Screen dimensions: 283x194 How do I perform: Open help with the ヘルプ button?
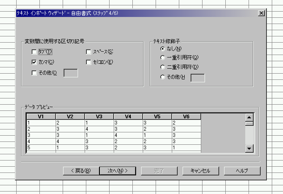coord(242,171)
